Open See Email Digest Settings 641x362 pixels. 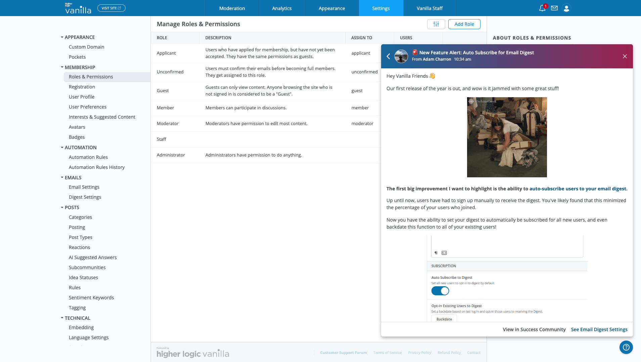click(x=599, y=329)
